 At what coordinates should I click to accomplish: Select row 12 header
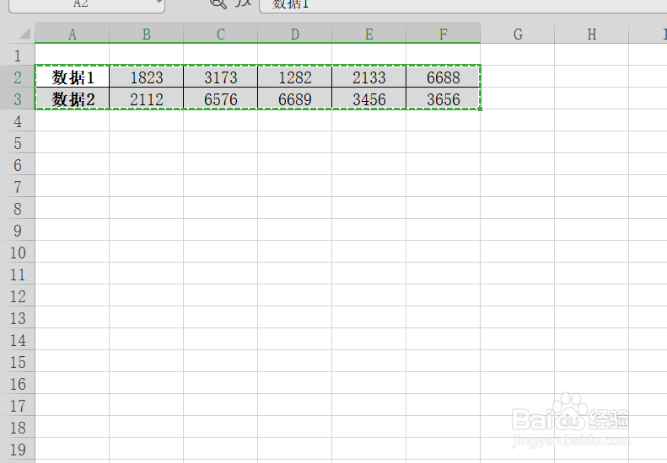tap(18, 296)
